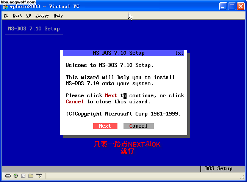Open the Edit menu

point(17,16)
